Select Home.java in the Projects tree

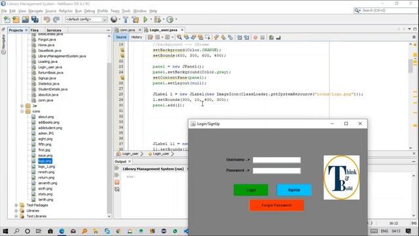[x=46, y=45]
